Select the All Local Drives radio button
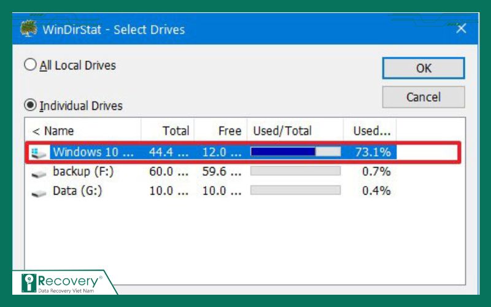 point(31,64)
